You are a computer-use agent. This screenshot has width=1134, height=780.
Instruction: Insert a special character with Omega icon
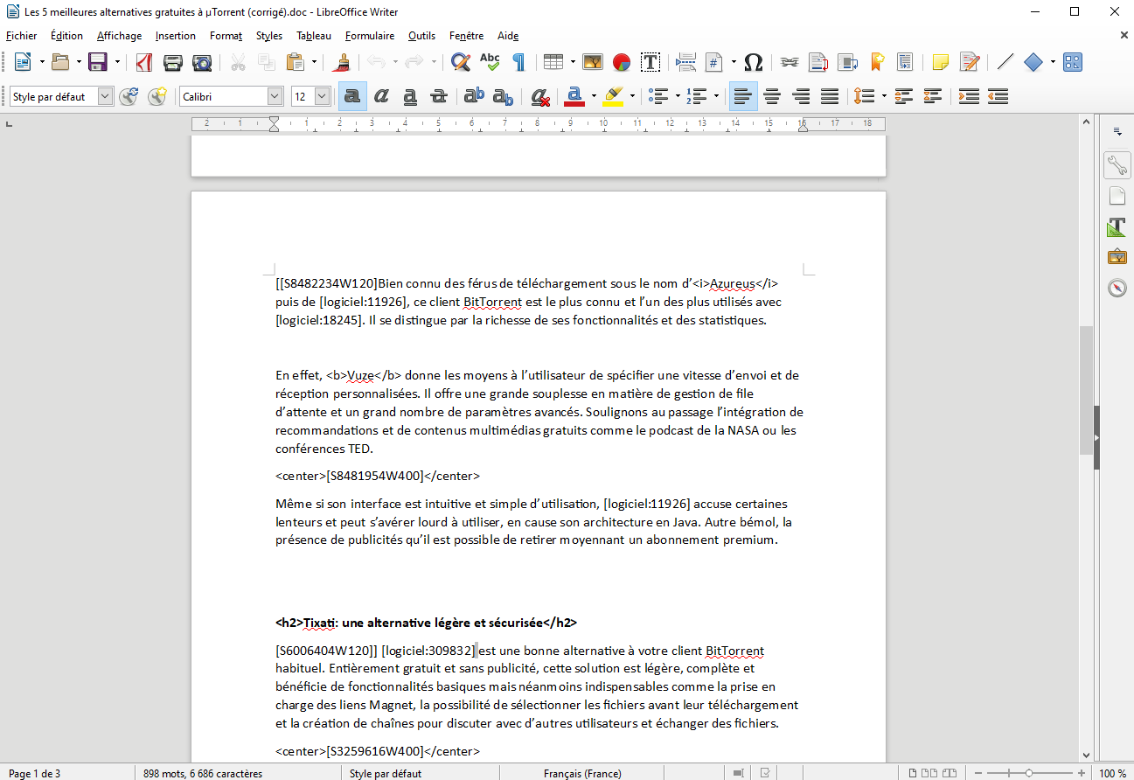tap(753, 62)
